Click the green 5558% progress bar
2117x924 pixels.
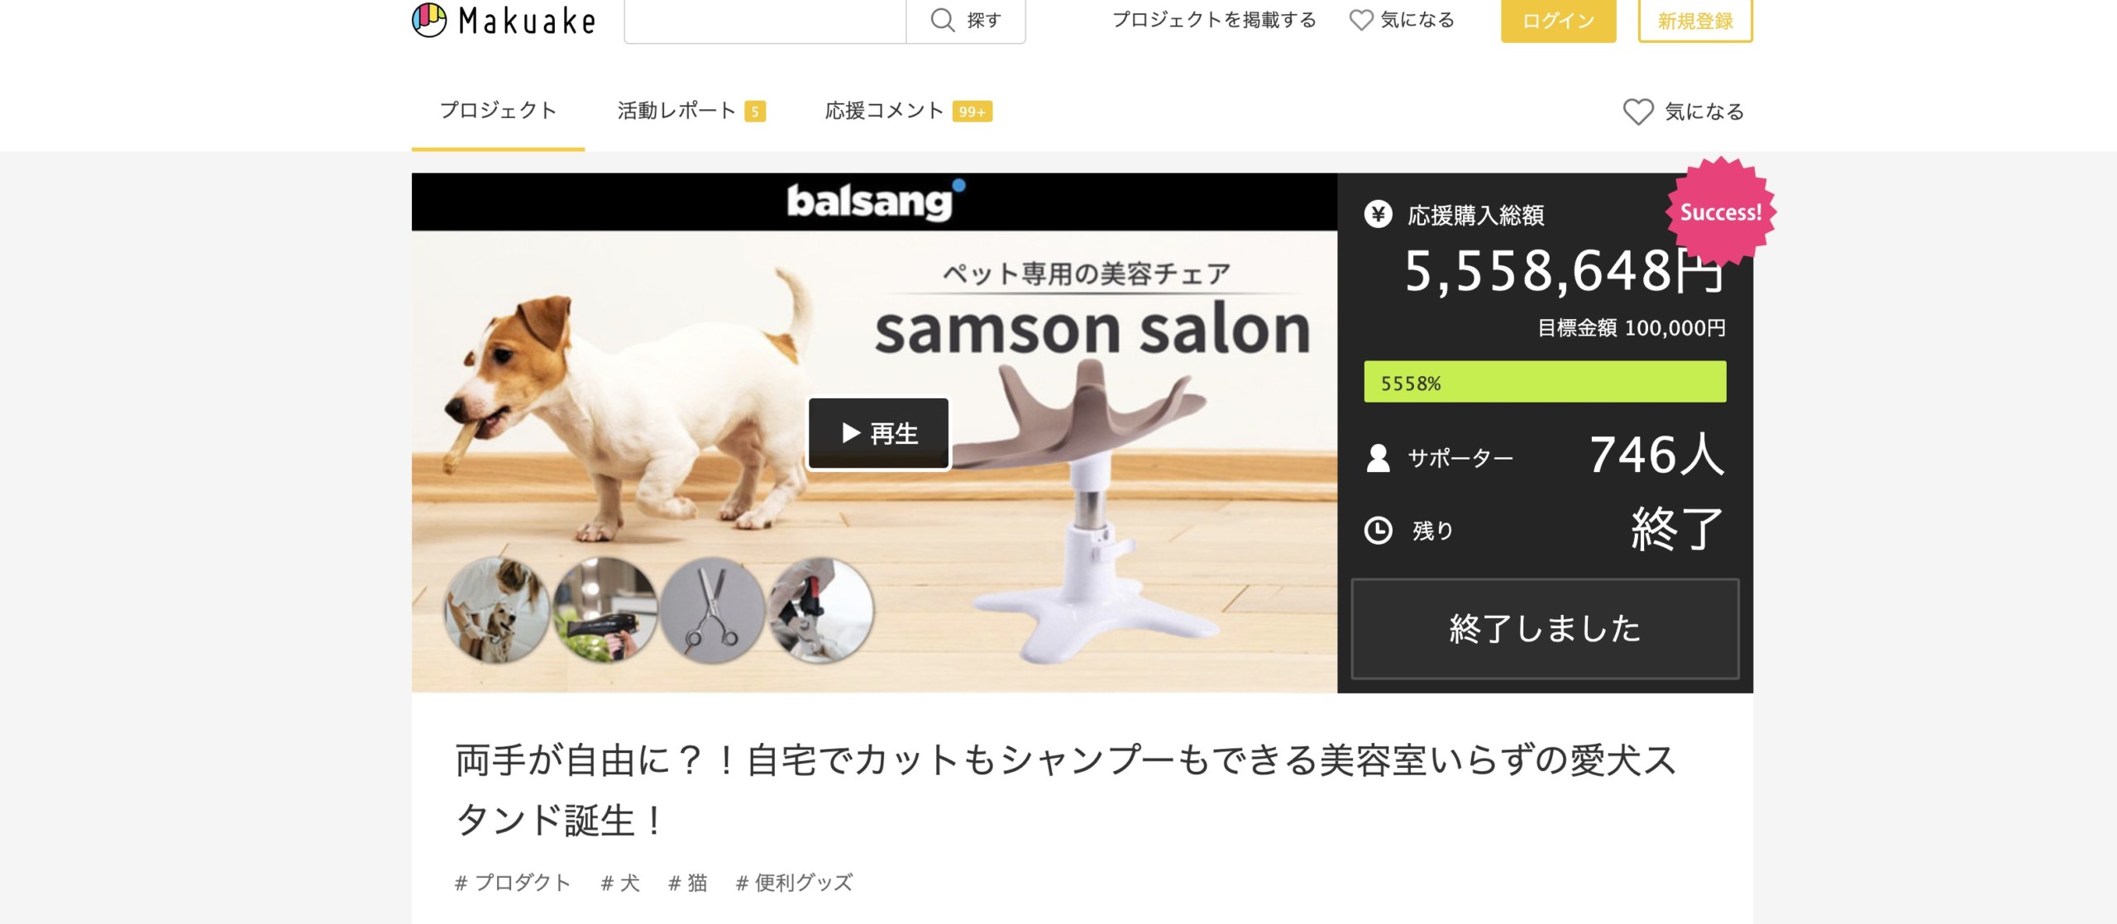tap(1545, 382)
